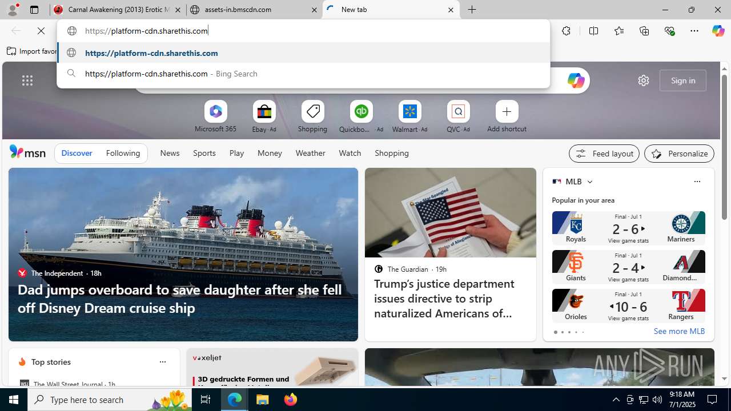Open Settings and more ellipsis
Screen dimensions: 731x411
(694, 31)
